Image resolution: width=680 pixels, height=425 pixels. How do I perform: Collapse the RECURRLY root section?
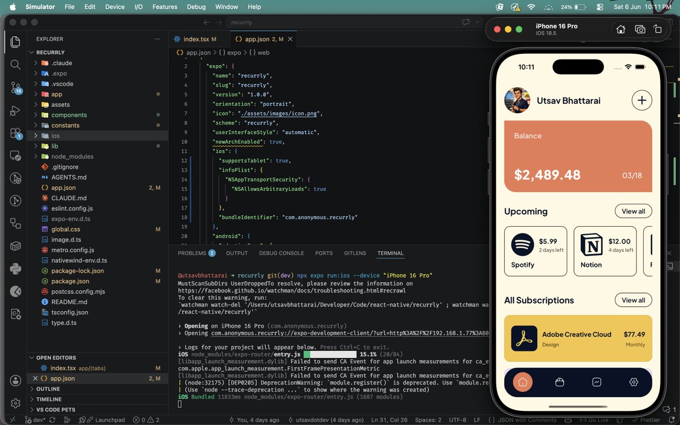pyautogui.click(x=50, y=52)
